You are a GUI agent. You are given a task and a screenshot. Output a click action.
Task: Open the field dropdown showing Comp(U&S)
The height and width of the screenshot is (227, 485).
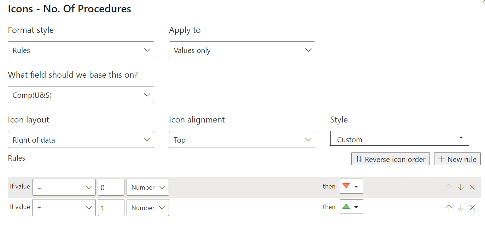click(81, 95)
